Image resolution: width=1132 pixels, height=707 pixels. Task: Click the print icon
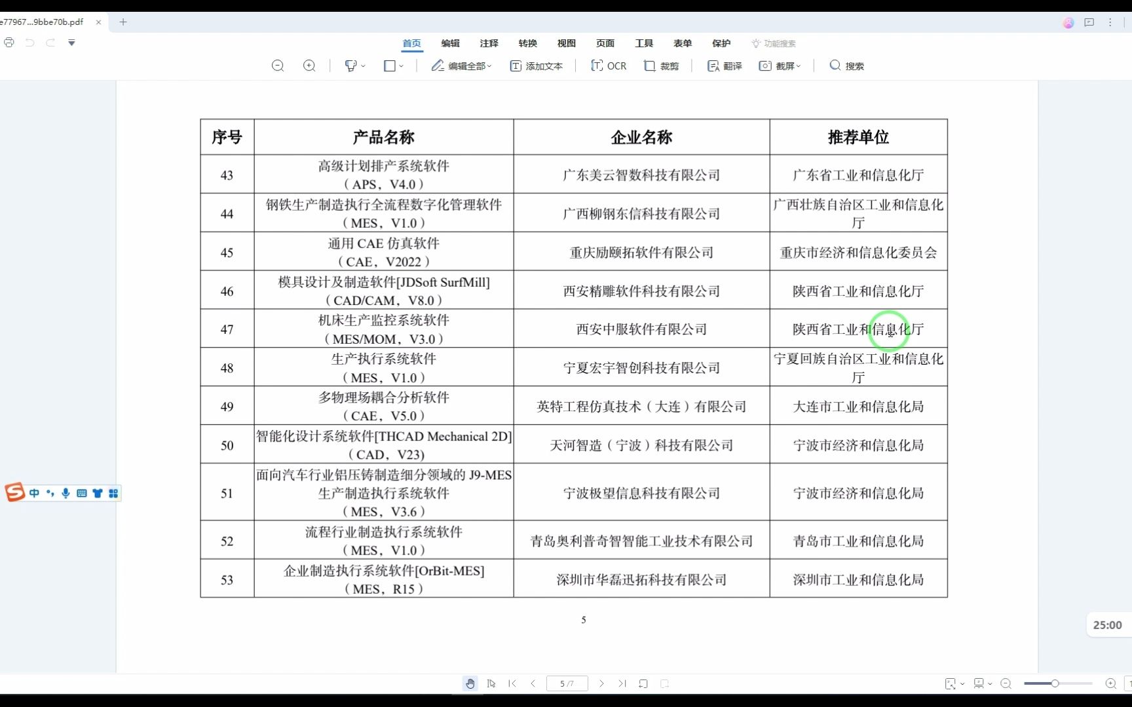tap(9, 43)
